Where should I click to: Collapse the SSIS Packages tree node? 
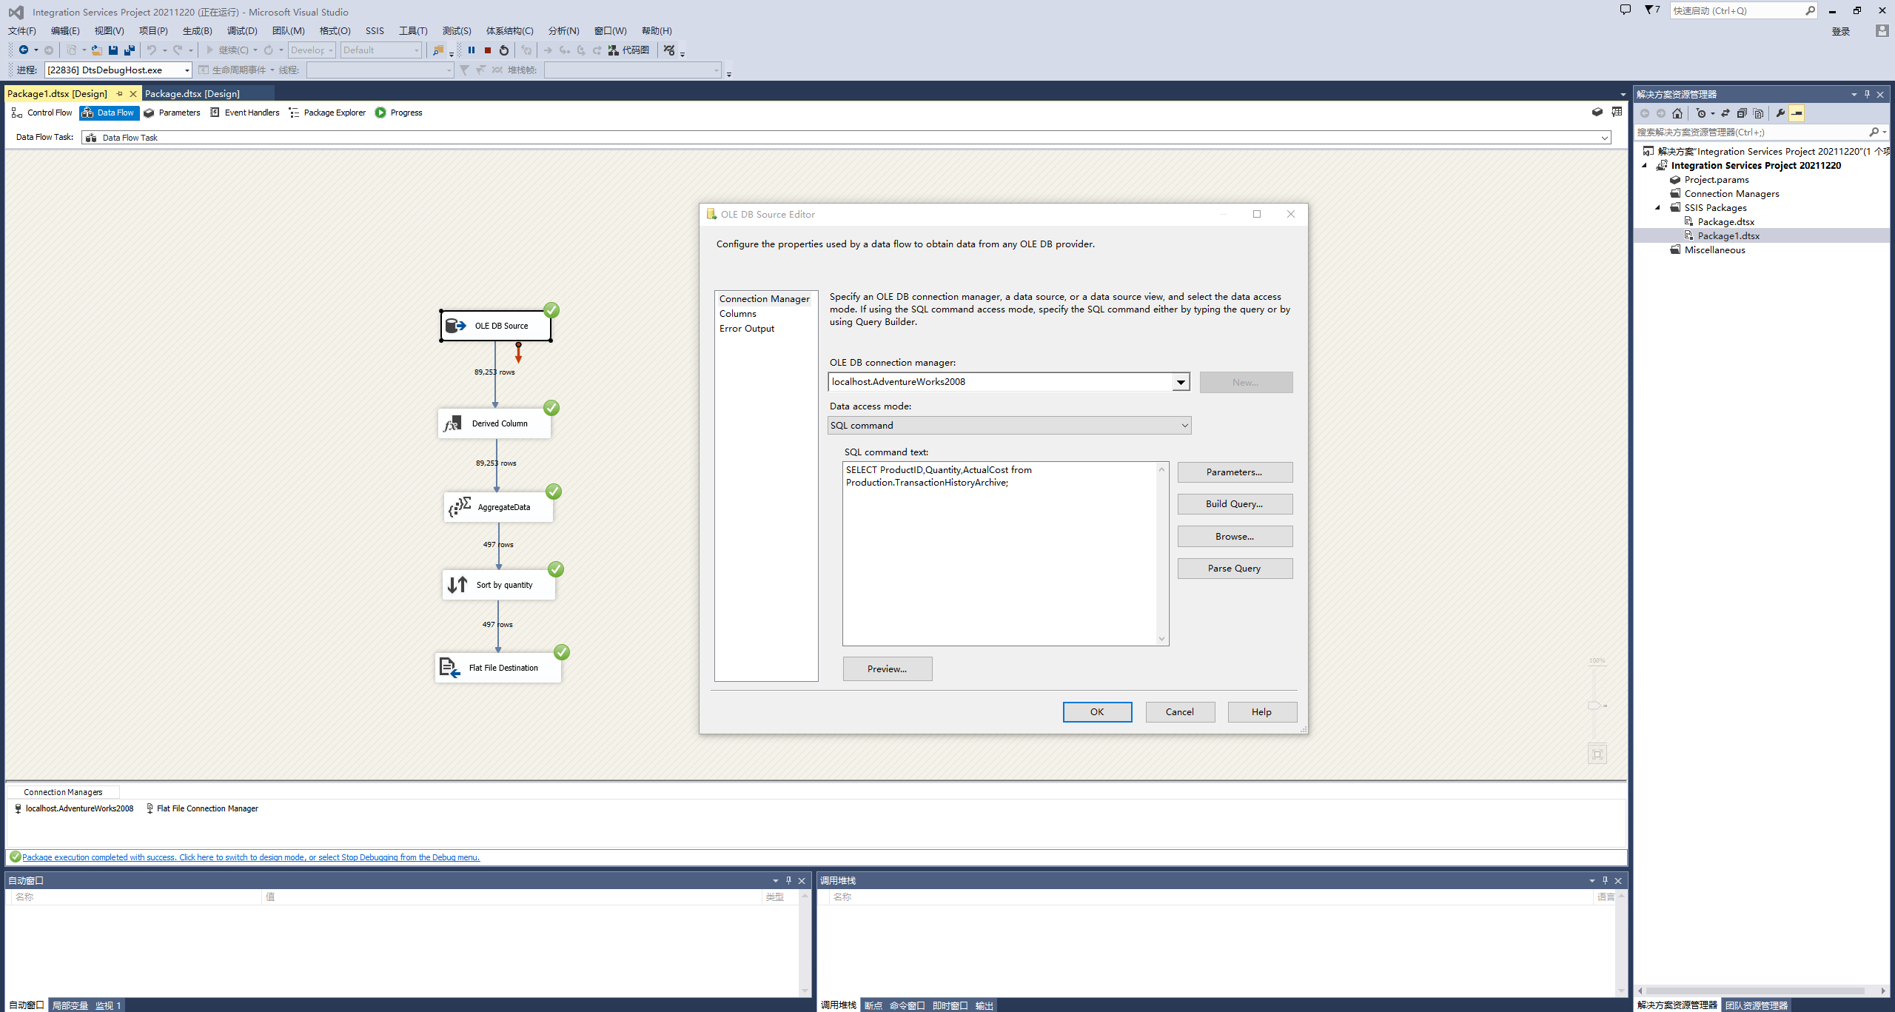tap(1658, 208)
